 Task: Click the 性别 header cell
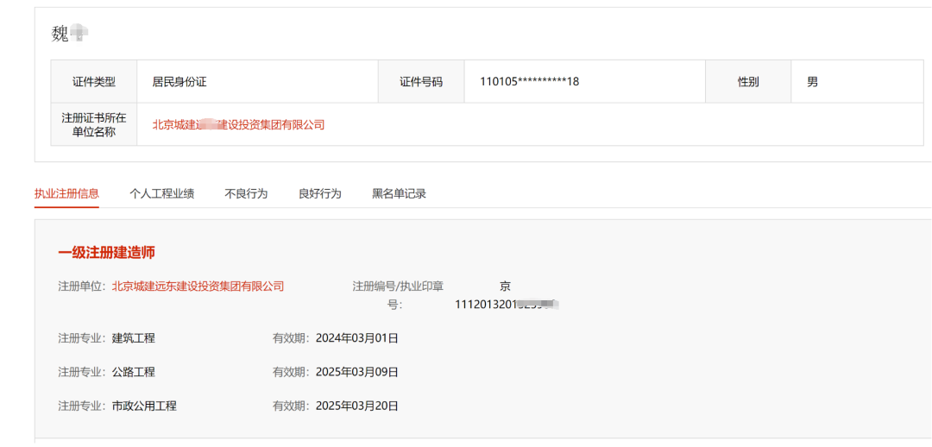tap(747, 82)
